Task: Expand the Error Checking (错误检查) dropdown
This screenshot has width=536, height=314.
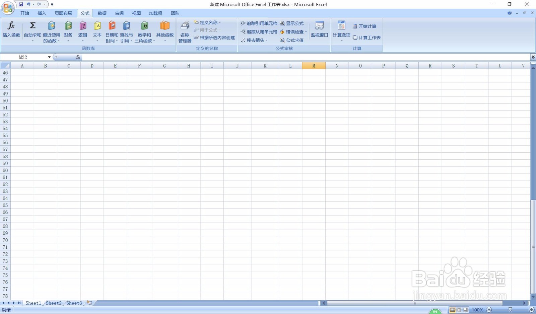Action: [x=306, y=32]
